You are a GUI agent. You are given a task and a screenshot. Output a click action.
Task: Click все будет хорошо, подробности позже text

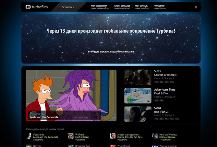111,51
